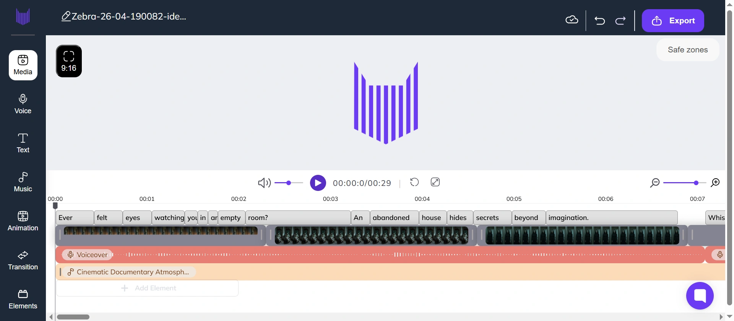734x321 pixels.
Task: Zoom out the timeline
Action: click(655, 183)
